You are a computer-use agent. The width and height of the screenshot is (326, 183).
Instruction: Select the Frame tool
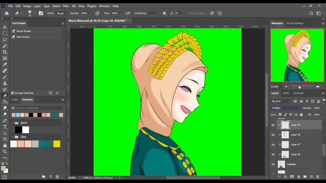pos(5,58)
